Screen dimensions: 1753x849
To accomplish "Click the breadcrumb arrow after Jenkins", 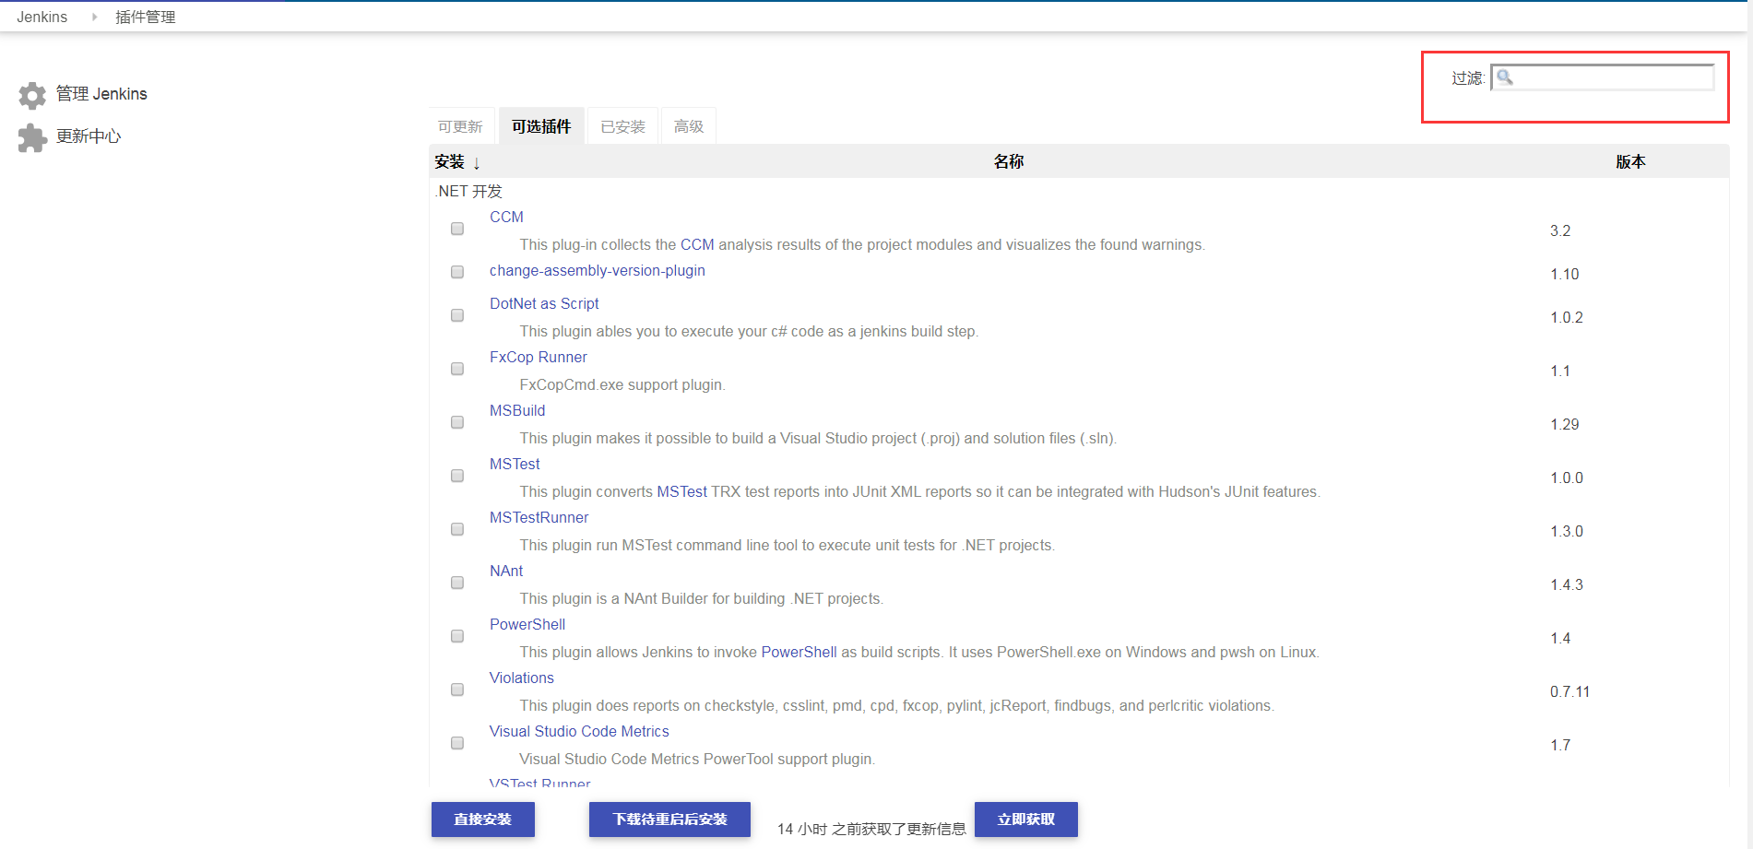I will coord(94,17).
